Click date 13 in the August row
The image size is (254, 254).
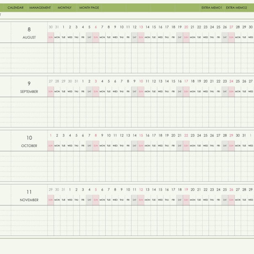pyautogui.click(x=141, y=27)
